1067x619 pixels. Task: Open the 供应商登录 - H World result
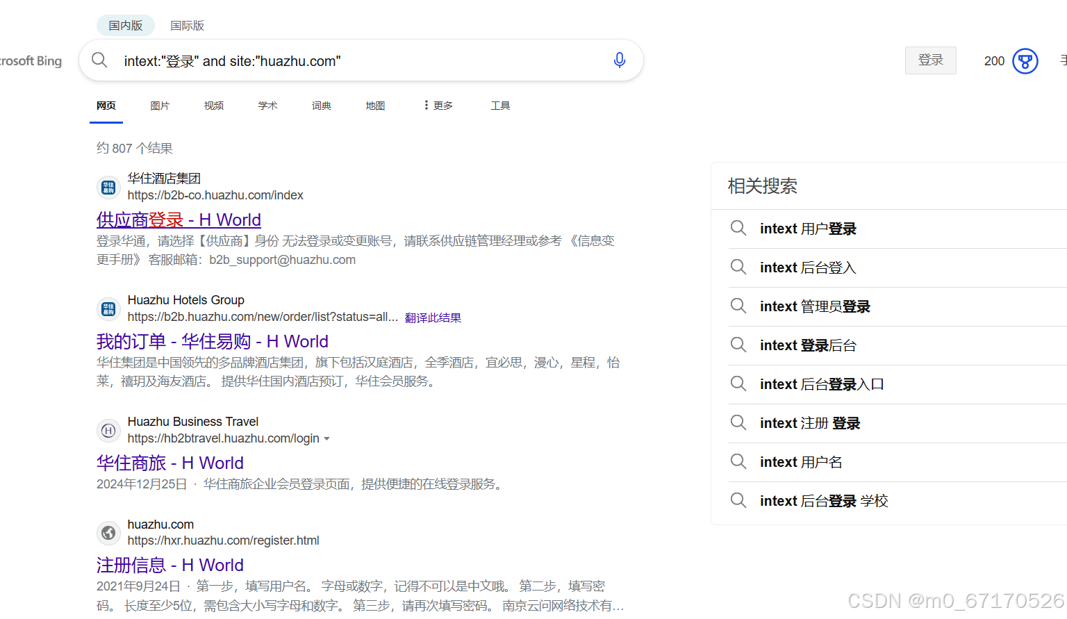pos(179,220)
